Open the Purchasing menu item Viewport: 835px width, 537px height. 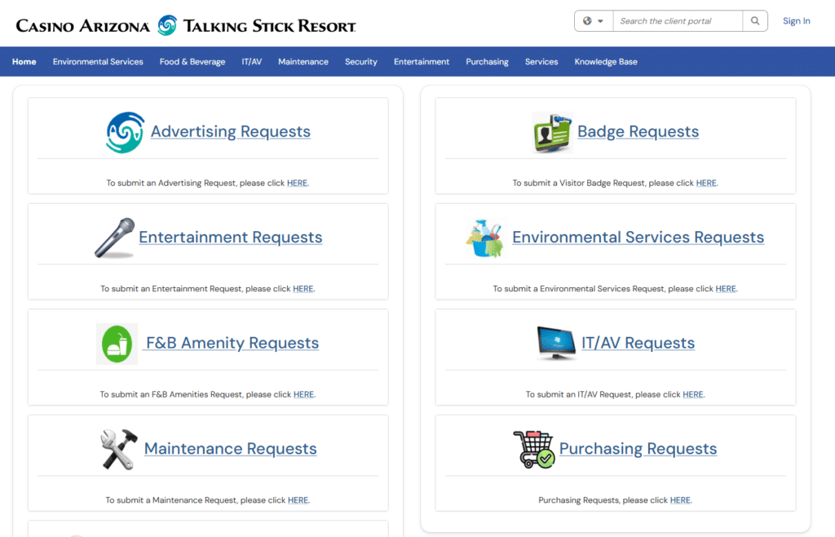tap(488, 62)
